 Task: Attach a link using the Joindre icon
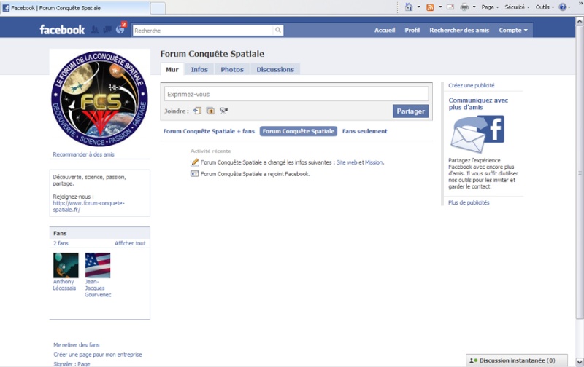[197, 111]
